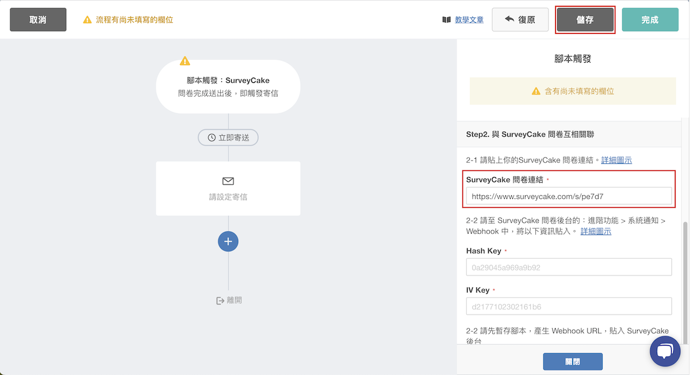The width and height of the screenshot is (690, 375).
Task: Open the 立即寄送 timing pill
Action: click(x=228, y=137)
